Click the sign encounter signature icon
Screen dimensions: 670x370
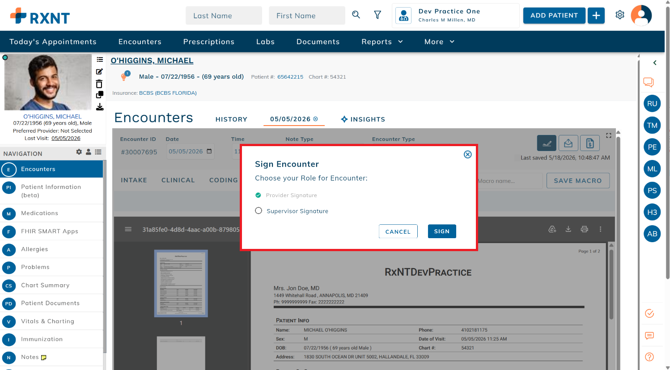547,143
